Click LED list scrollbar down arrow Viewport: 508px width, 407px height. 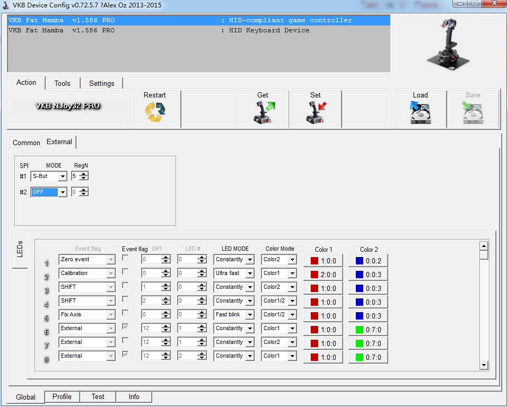click(x=484, y=365)
